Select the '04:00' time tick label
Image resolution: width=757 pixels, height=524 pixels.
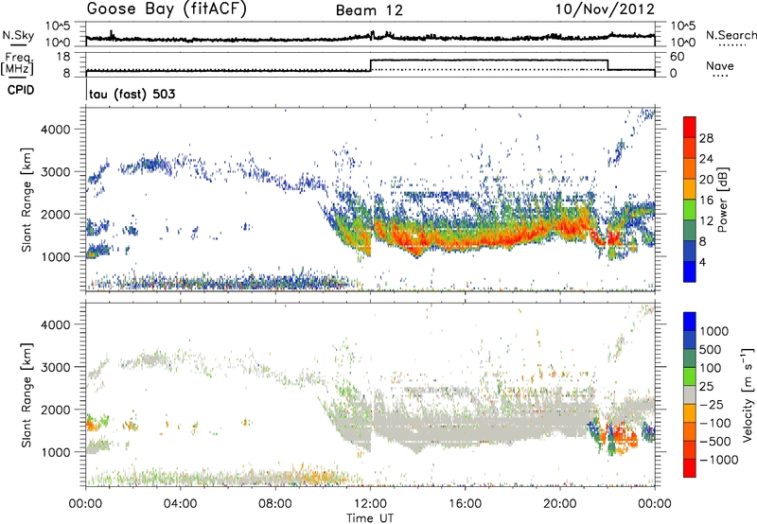tap(181, 504)
